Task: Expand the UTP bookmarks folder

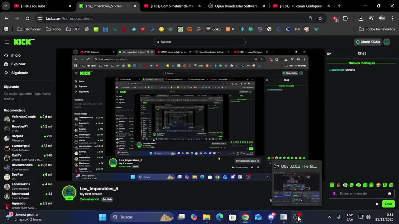Action: (x=73, y=29)
